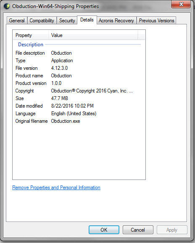The image size is (195, 243).
Task: Click the Copyright value text
Action: (x=92, y=91)
